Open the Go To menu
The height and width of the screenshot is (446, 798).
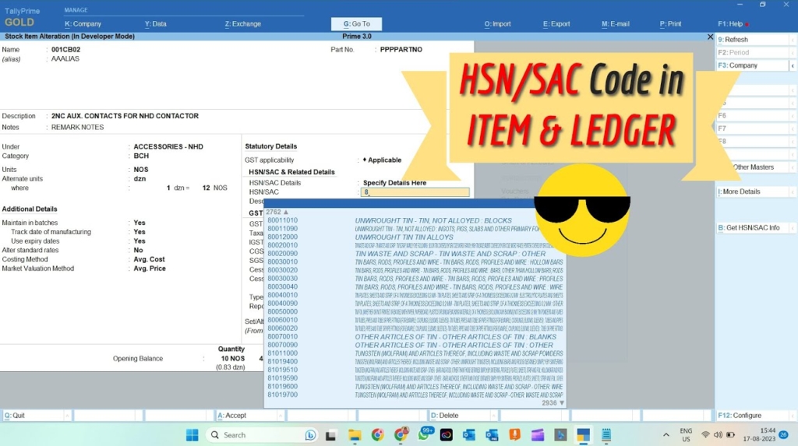click(356, 24)
